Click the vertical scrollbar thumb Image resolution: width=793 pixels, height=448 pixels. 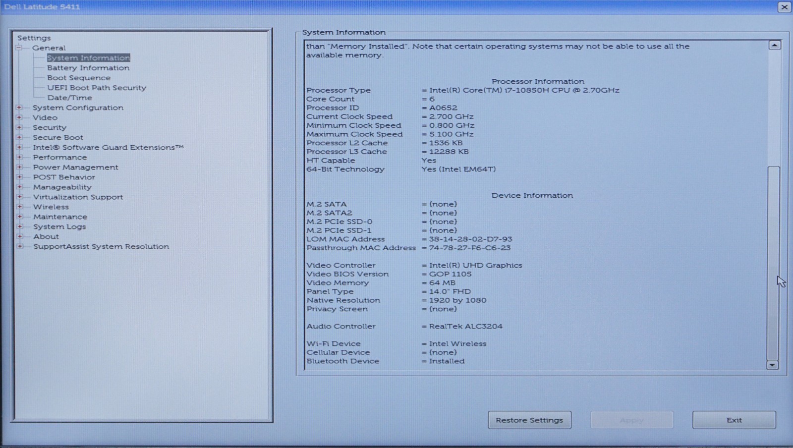point(773,263)
